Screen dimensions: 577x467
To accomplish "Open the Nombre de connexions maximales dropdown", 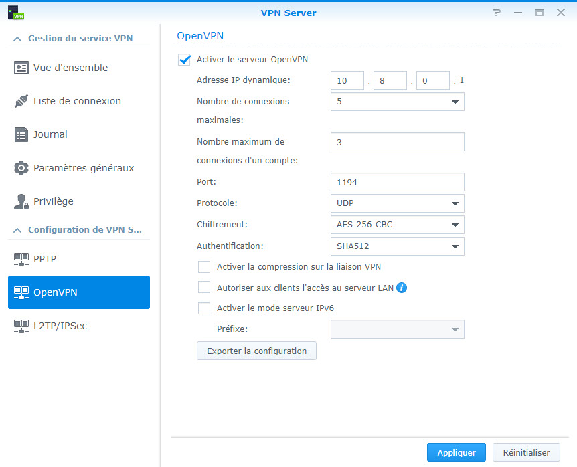I will [398, 102].
